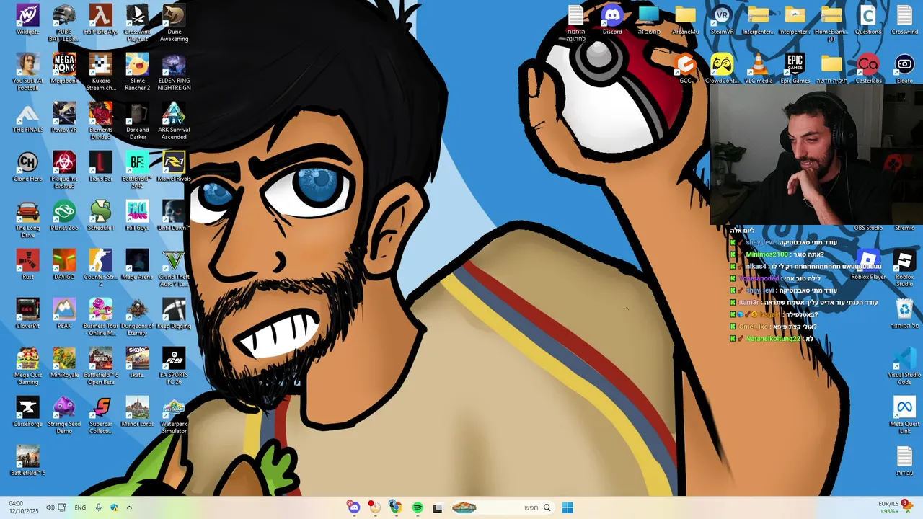Select the Battlefield 2042 shortcut
This screenshot has width=923, height=519.
click(x=137, y=169)
